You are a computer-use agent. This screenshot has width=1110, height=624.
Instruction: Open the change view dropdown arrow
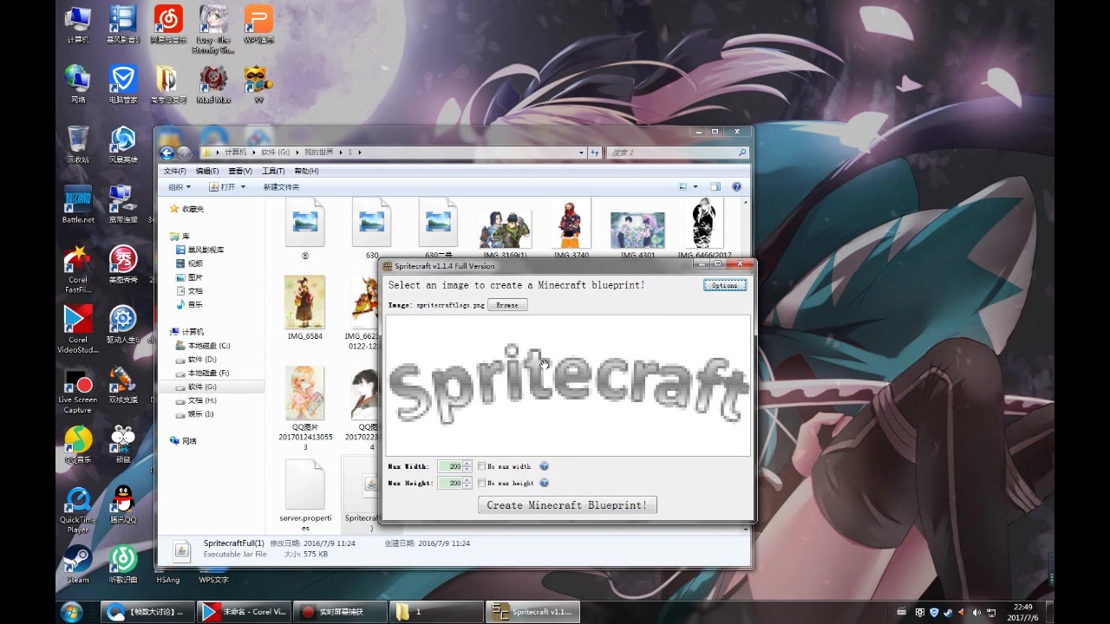[x=695, y=187]
